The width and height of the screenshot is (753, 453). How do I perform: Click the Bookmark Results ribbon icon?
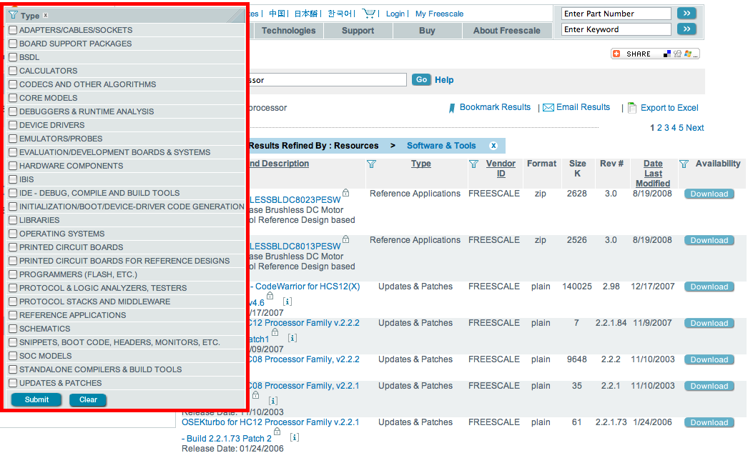point(452,108)
